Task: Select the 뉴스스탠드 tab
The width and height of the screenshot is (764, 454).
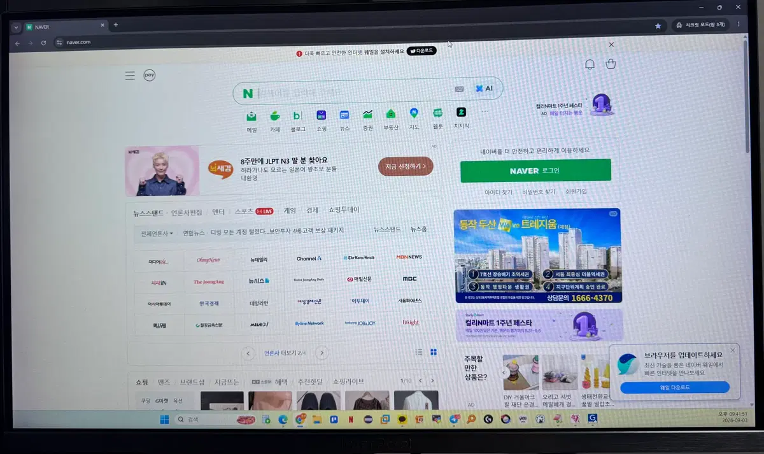Action: [x=148, y=213]
